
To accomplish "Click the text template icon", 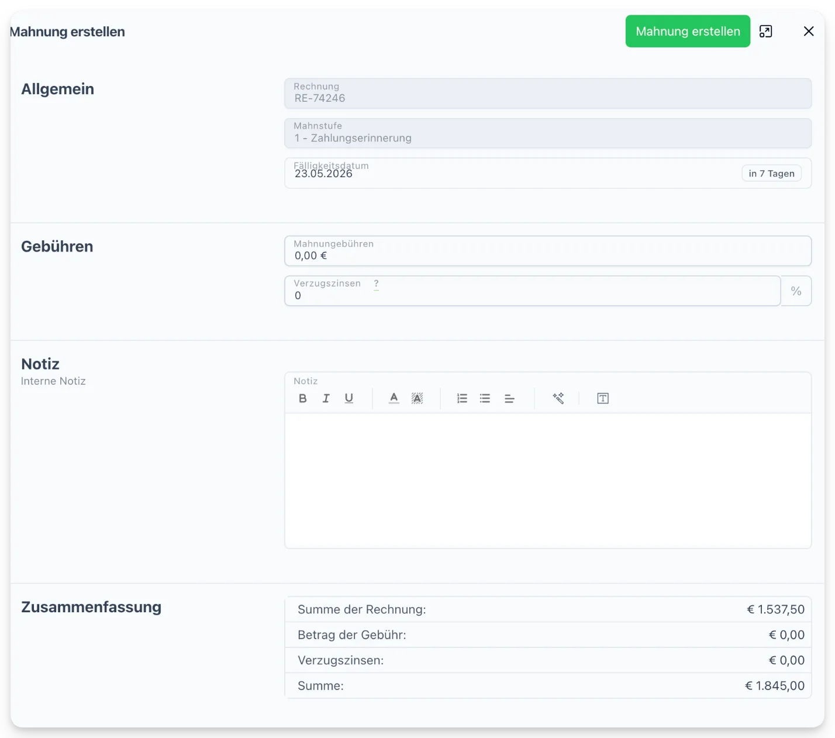I will pos(603,398).
